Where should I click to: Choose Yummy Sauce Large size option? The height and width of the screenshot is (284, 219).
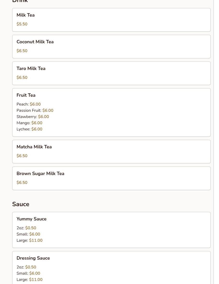[29, 240]
